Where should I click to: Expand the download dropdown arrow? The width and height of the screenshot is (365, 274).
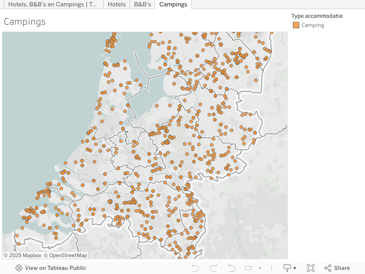295,268
